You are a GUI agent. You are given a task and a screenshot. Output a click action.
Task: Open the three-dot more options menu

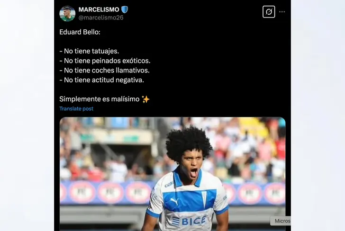pyautogui.click(x=282, y=12)
